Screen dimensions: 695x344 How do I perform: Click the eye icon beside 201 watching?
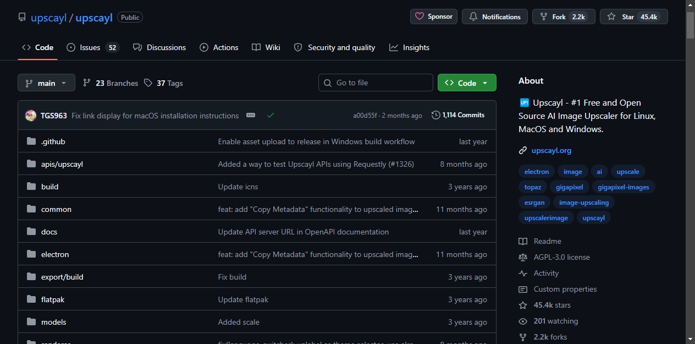523,321
